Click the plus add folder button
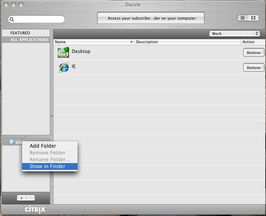266x216 pixels. tap(21, 198)
